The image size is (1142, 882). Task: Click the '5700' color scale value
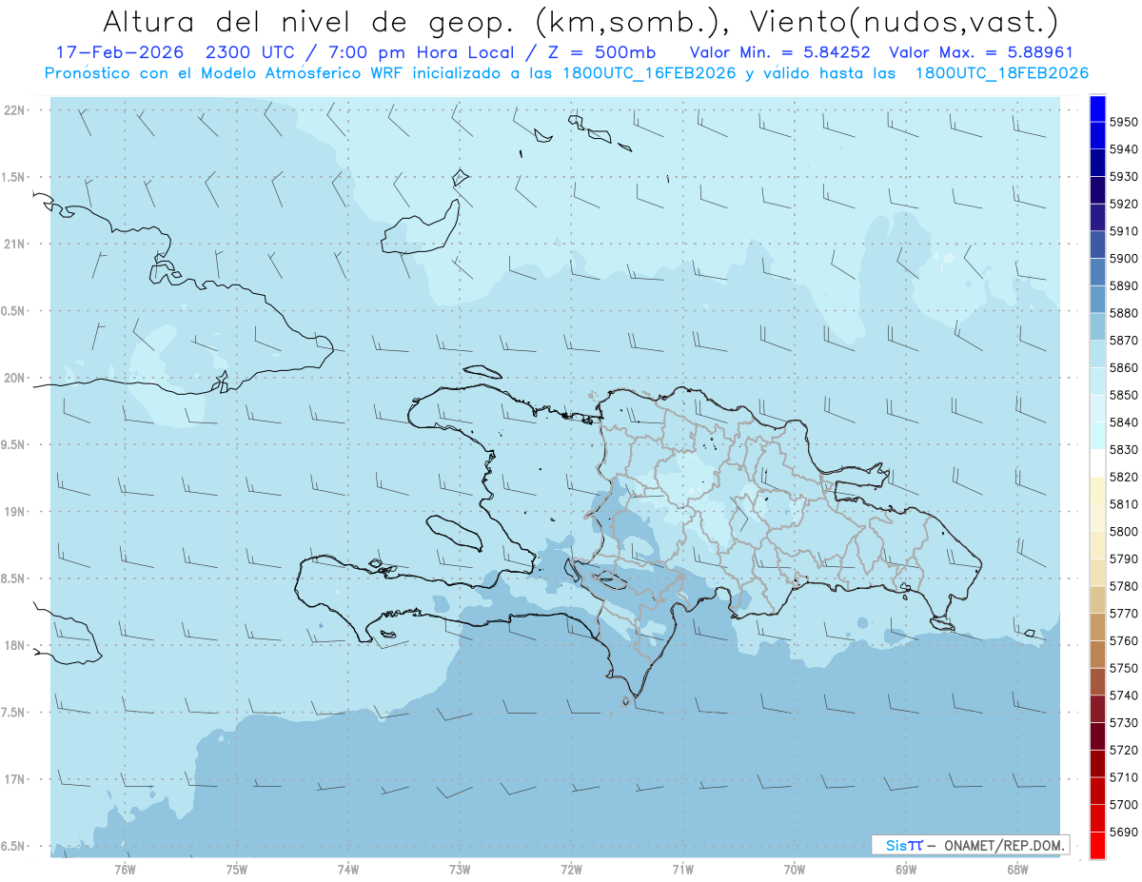pyautogui.click(x=1124, y=805)
